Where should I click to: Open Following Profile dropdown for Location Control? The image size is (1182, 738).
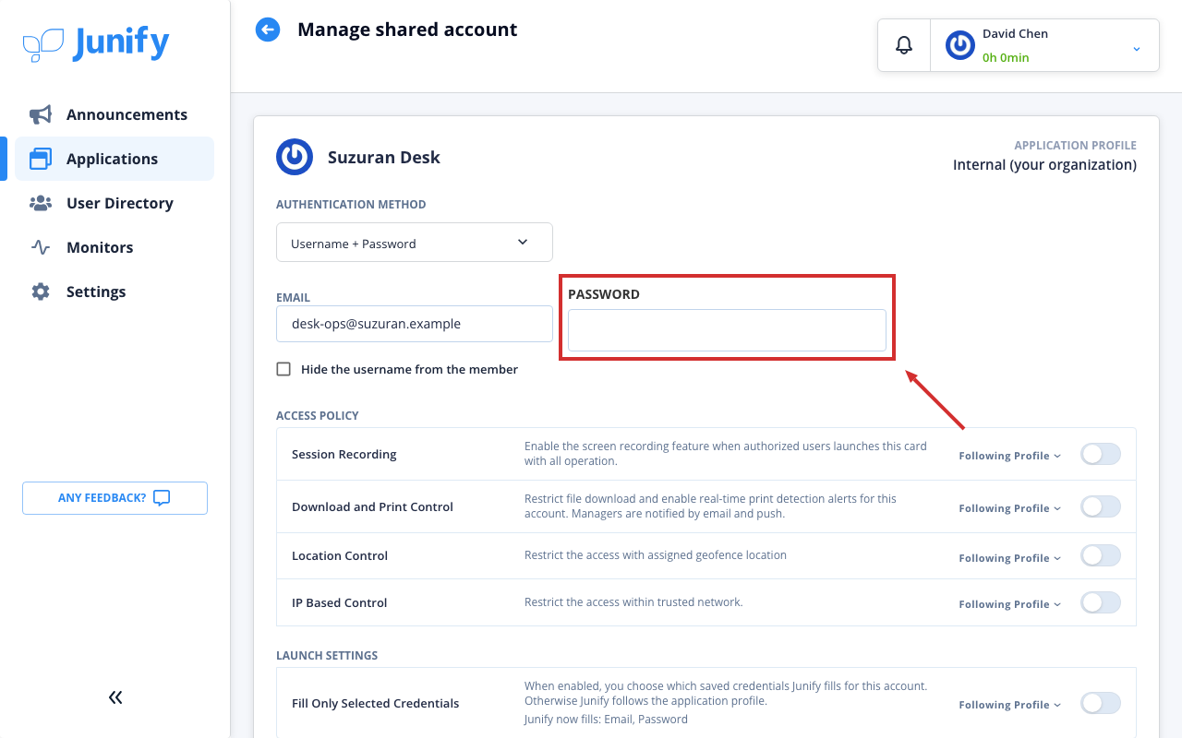pyautogui.click(x=1010, y=558)
